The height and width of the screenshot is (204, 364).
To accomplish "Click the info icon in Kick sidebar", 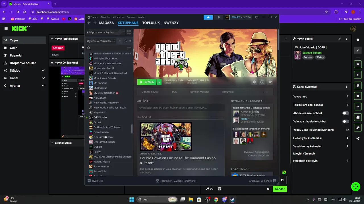I will click(x=358, y=40).
